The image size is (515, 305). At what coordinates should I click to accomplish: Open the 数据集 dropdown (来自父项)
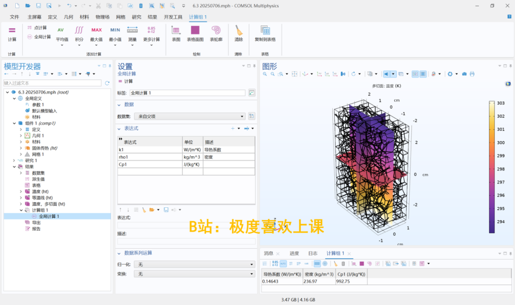tap(190, 116)
